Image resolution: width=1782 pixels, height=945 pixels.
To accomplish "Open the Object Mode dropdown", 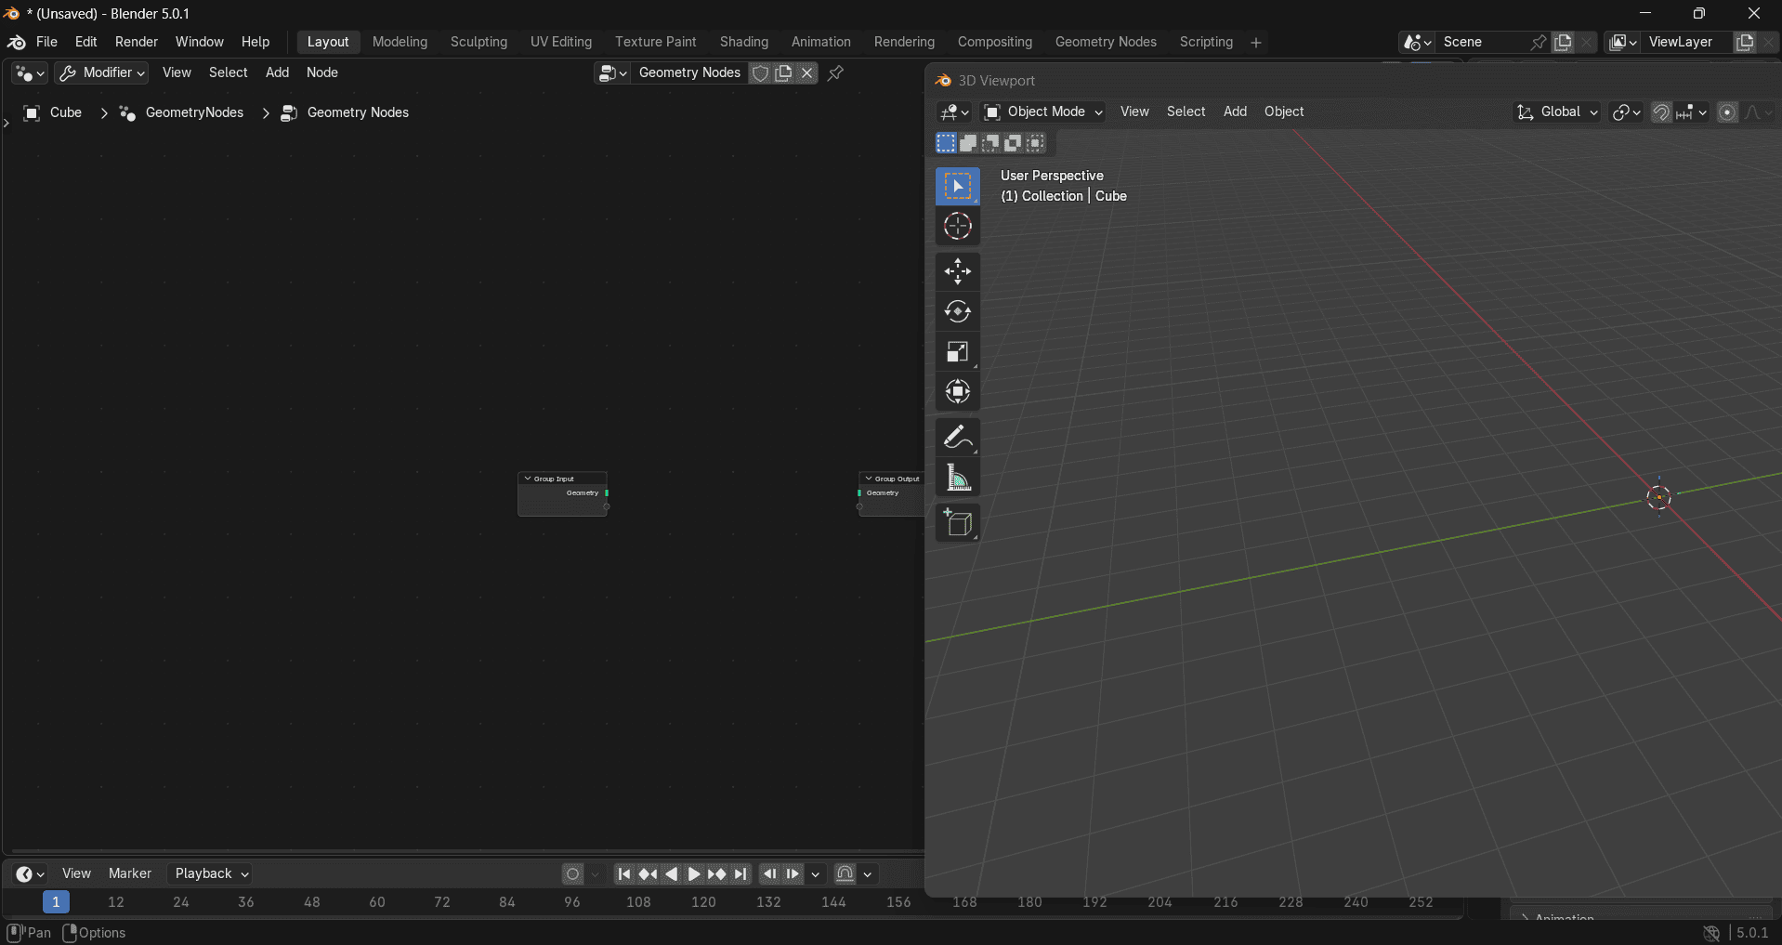I will [1043, 112].
